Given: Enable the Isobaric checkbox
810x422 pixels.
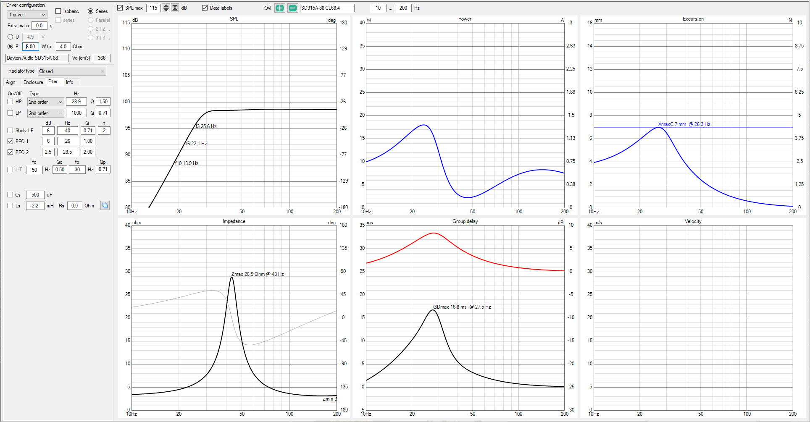Looking at the screenshot, I should pyautogui.click(x=58, y=11).
